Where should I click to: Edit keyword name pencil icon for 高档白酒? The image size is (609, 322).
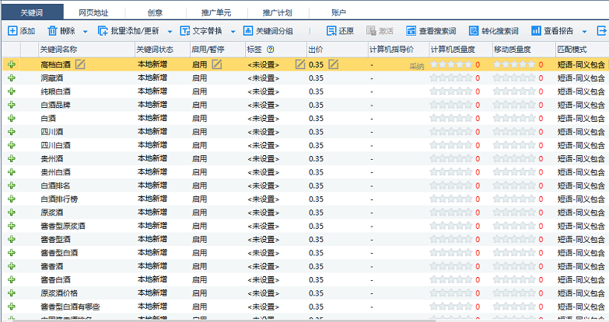tap(80, 64)
